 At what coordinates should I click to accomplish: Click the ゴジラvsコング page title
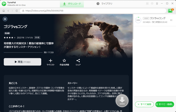coord(16,26)
